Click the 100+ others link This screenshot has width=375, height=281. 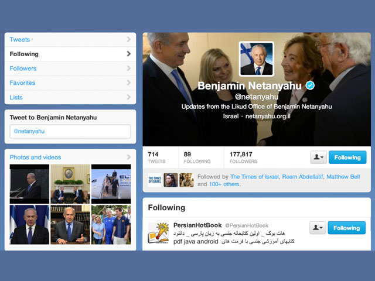224,184
